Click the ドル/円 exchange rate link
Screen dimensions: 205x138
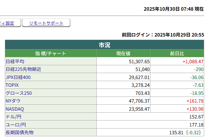pos(14,117)
